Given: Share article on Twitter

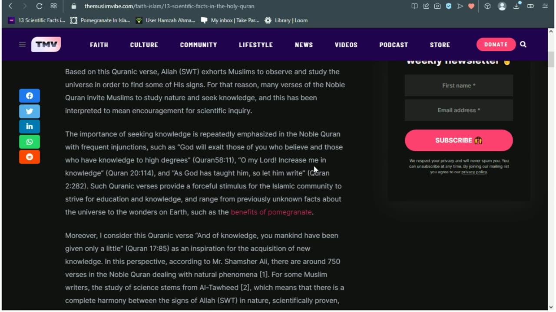Looking at the screenshot, I should (x=30, y=111).
